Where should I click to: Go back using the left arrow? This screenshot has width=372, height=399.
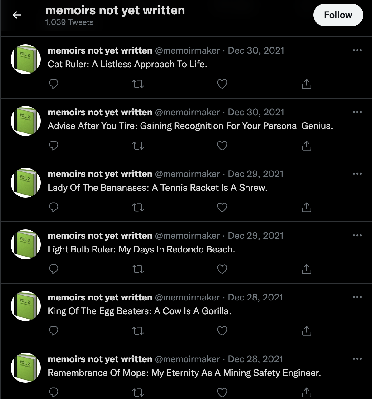(17, 15)
